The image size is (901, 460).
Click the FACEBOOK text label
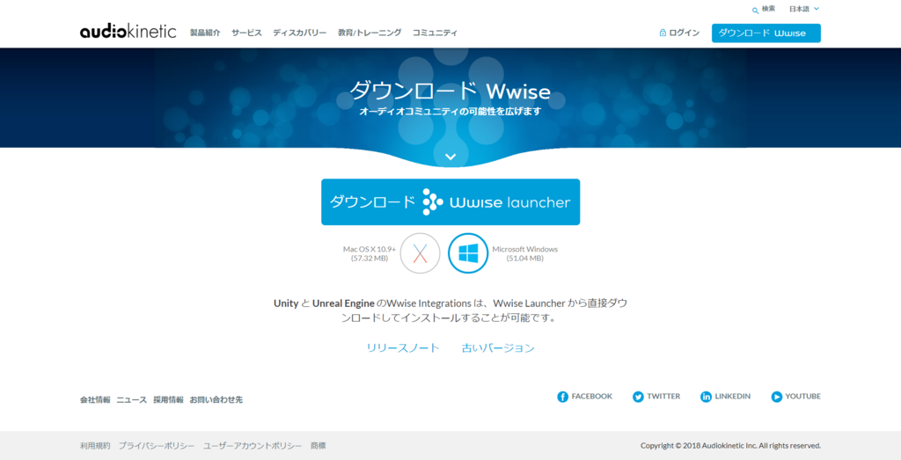click(592, 397)
